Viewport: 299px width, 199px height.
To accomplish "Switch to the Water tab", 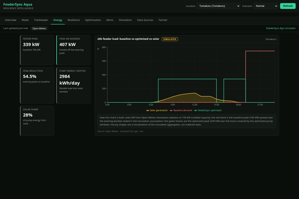I will 25,20.
